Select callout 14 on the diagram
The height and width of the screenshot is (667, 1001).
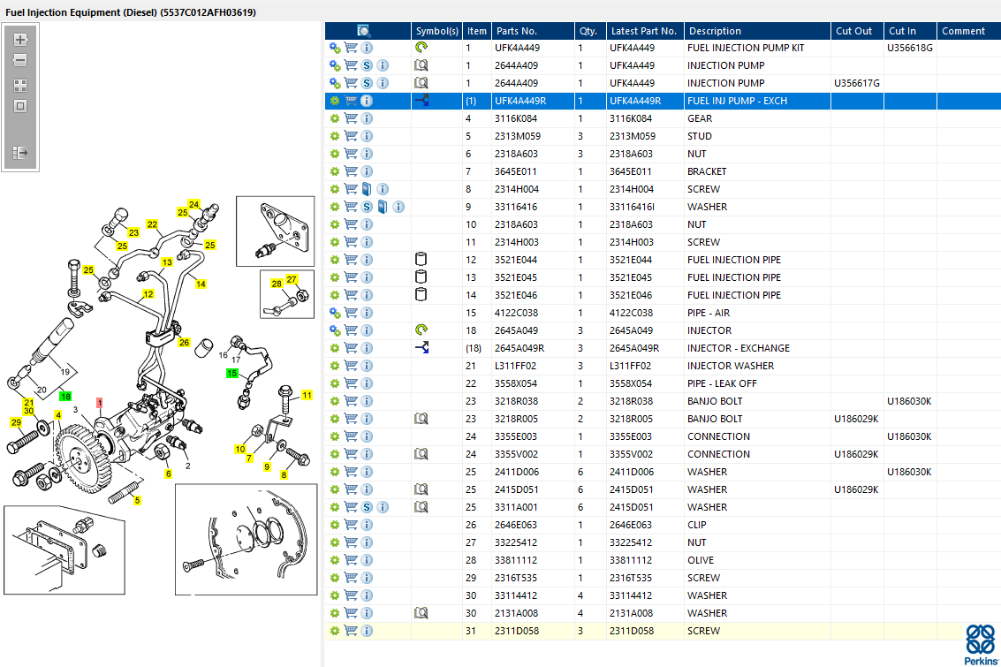(x=201, y=284)
